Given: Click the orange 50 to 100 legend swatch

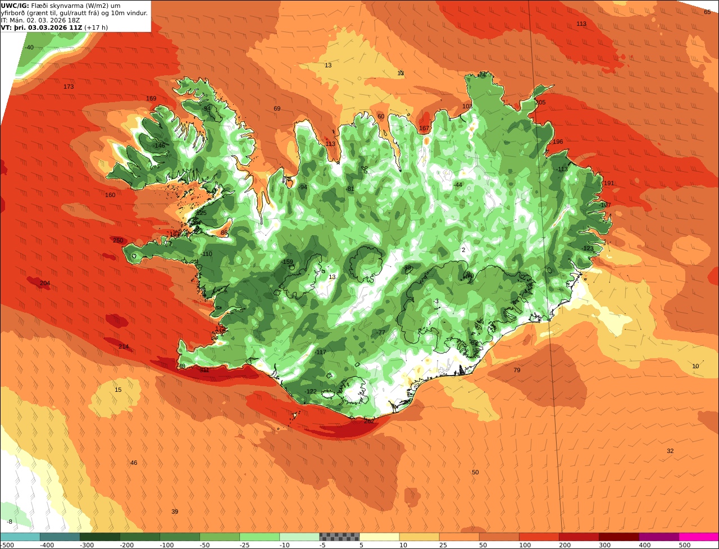Looking at the screenshot, I should click(x=499, y=537).
